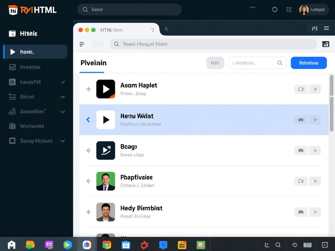Toggle the bookmark button on Asom Haplet row
This screenshot has width=335, height=251.
[x=301, y=89]
